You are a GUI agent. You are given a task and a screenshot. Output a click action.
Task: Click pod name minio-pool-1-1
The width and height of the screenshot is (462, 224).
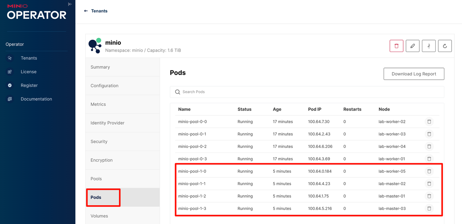tap(192, 184)
